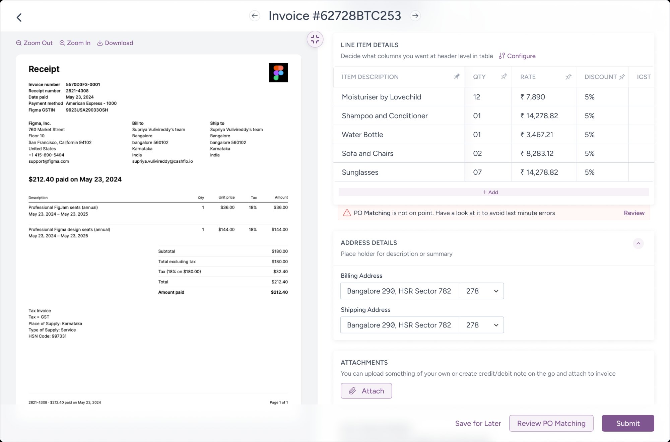Open Shipping Address 278 dropdown

pos(481,325)
